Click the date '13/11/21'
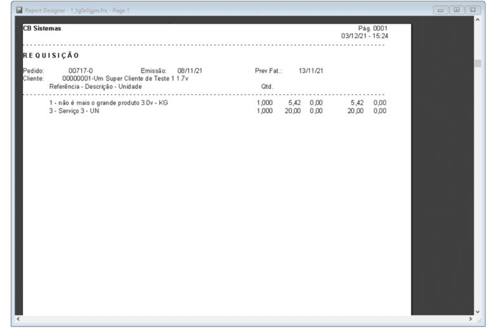 click(x=311, y=71)
